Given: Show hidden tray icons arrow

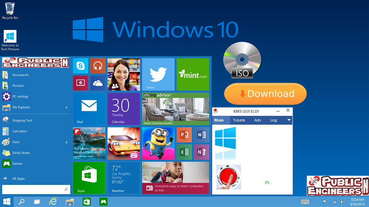Looking at the screenshot, I should [x=315, y=202].
